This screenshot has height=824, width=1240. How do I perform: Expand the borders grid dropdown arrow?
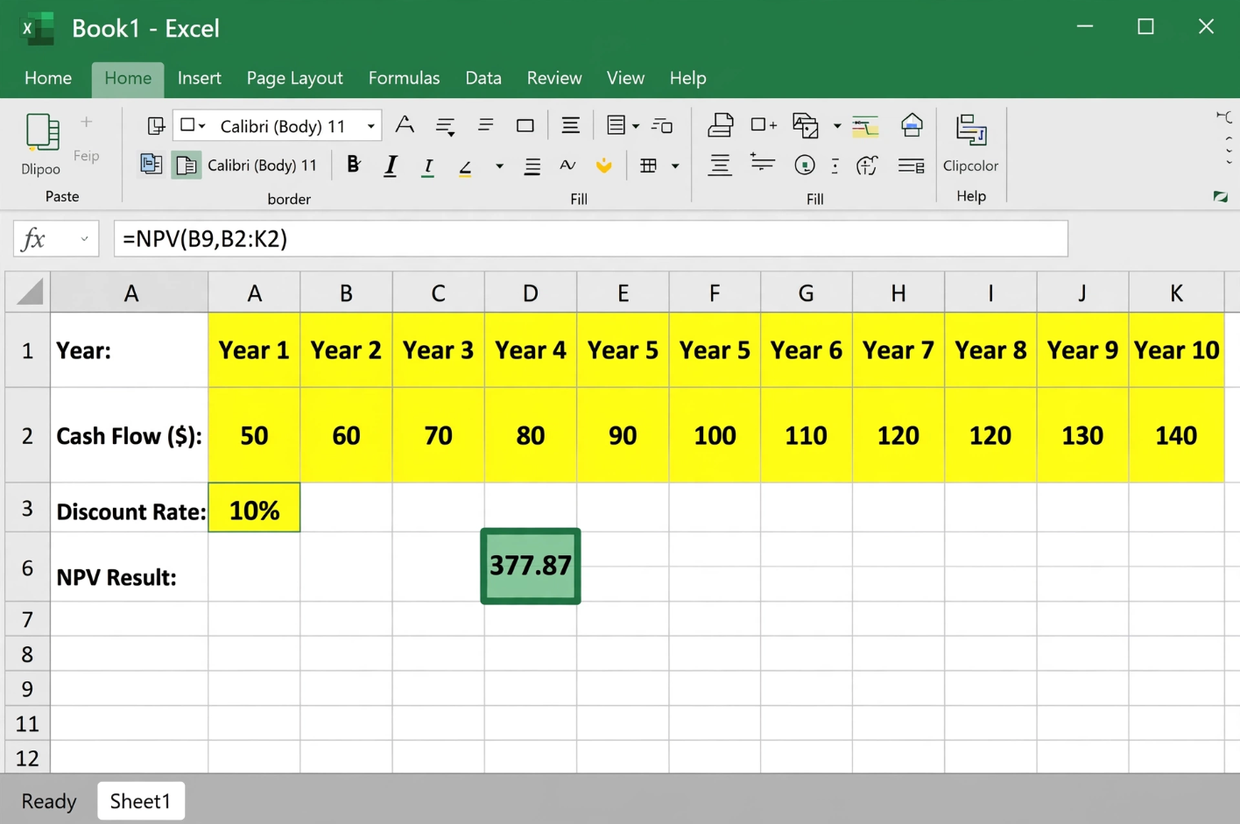tap(675, 166)
